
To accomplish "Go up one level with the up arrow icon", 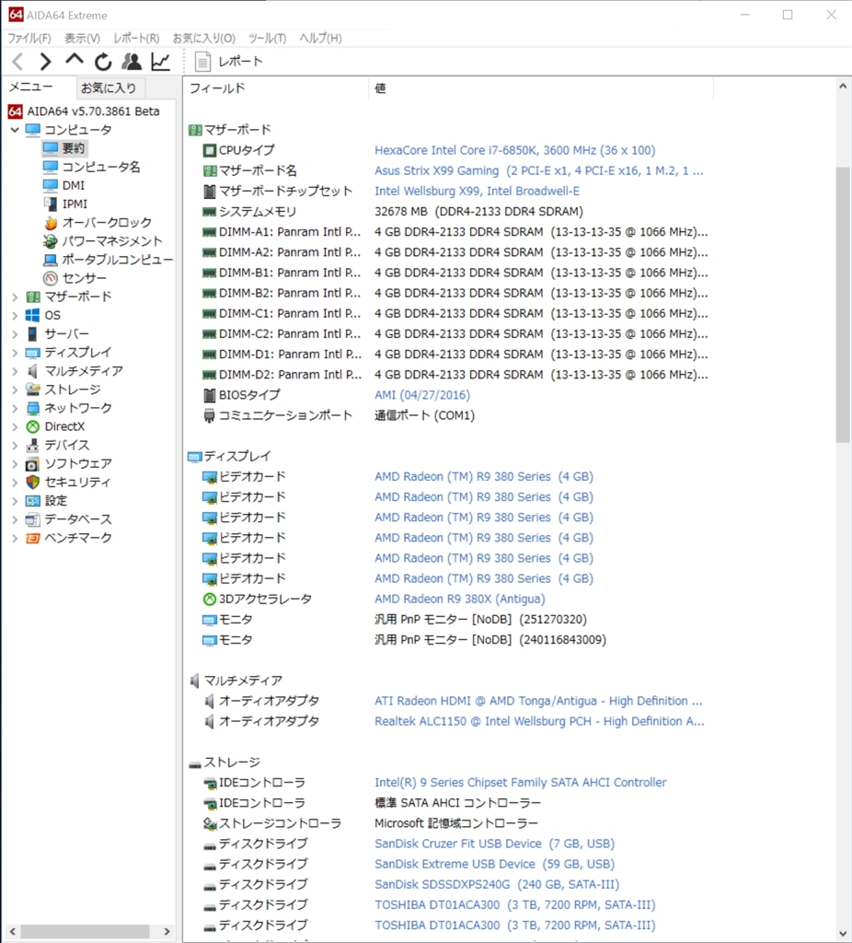I will 75,60.
